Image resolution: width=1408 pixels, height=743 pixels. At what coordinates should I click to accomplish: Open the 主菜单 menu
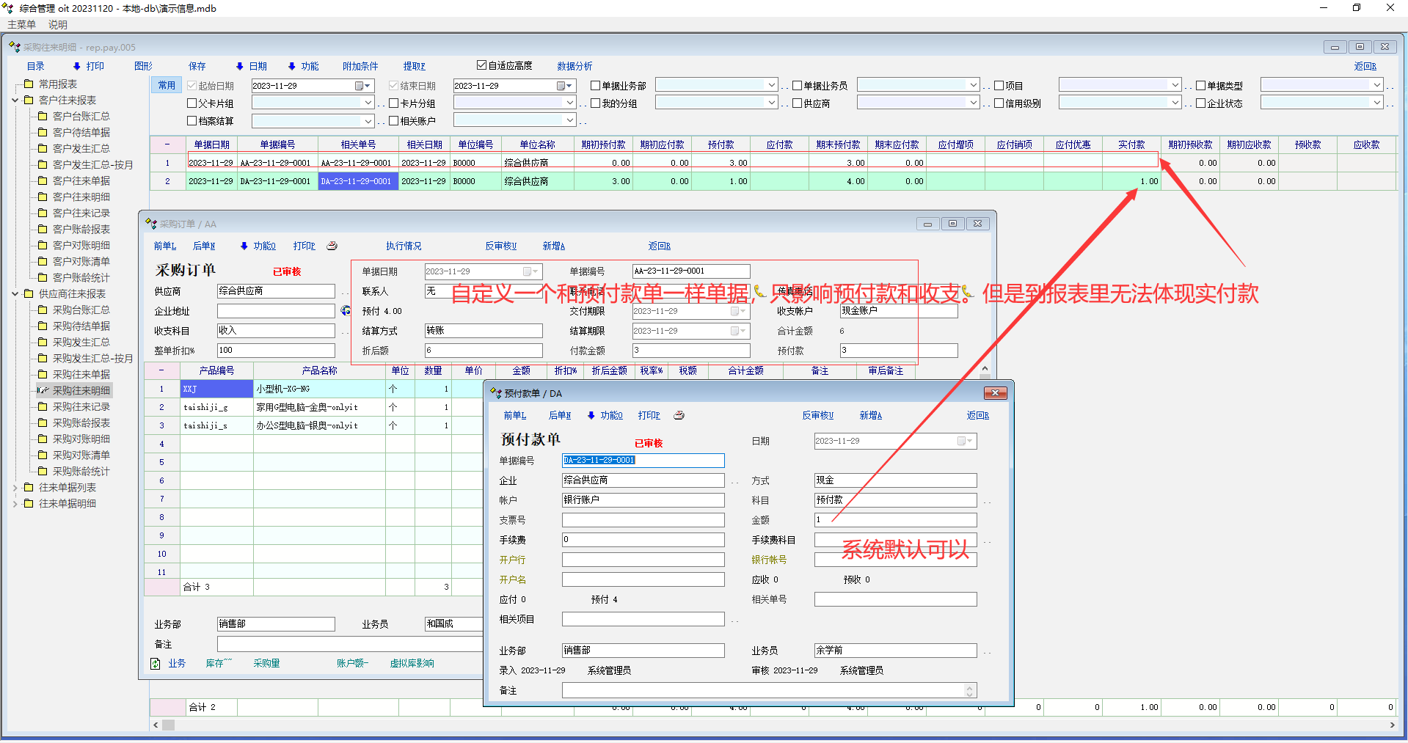click(x=21, y=24)
